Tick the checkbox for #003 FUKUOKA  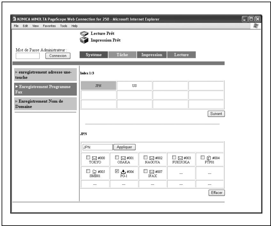pyautogui.click(x=174, y=157)
